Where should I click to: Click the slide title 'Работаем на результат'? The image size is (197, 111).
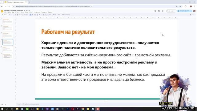68,32
